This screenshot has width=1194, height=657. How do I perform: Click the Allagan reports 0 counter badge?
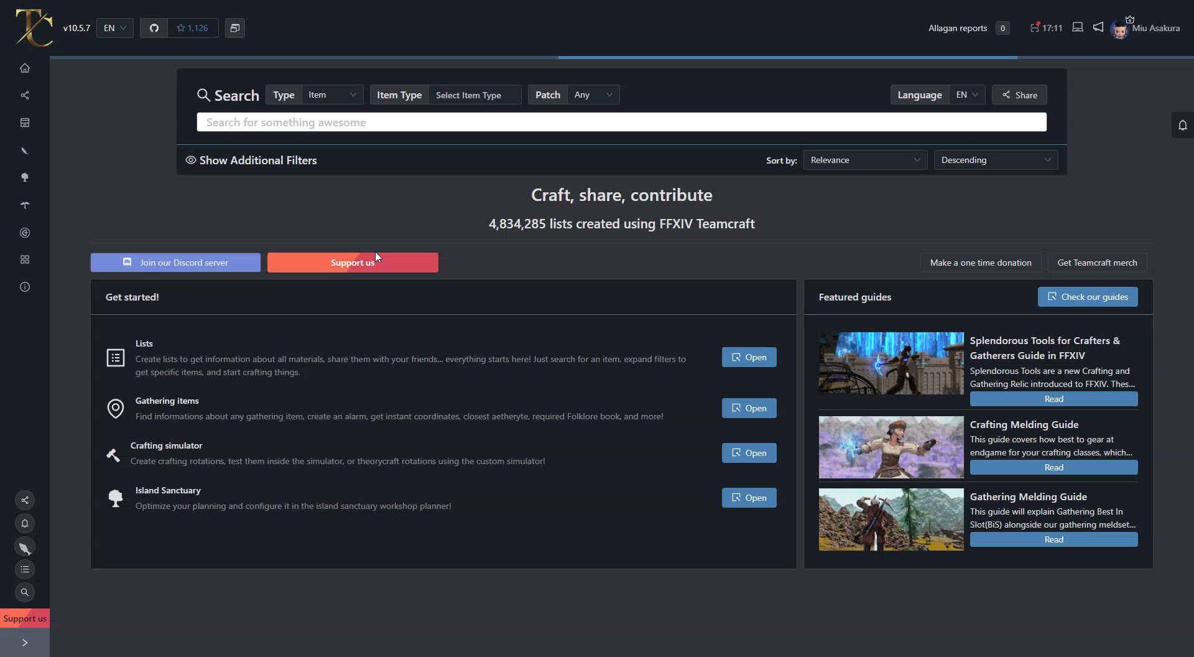point(1002,28)
